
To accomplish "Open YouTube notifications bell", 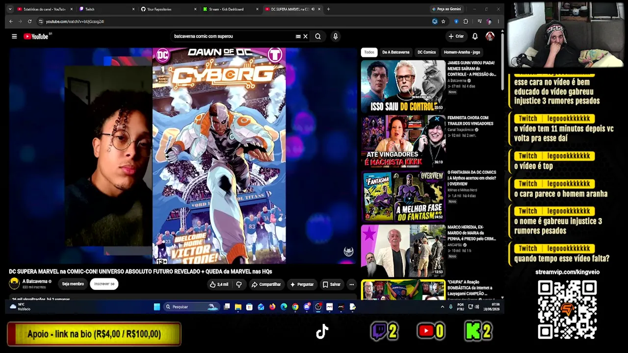I will [475, 36].
